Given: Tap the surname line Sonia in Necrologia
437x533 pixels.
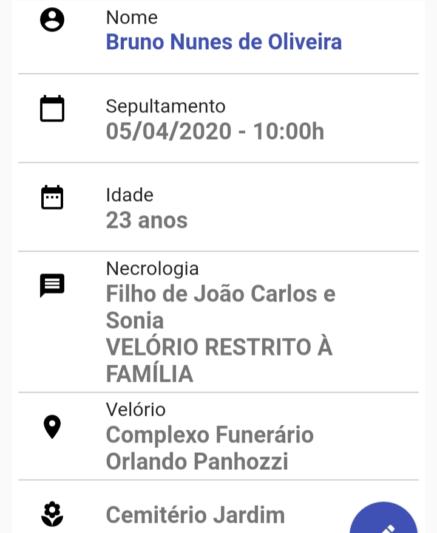Looking at the screenshot, I should [135, 320].
